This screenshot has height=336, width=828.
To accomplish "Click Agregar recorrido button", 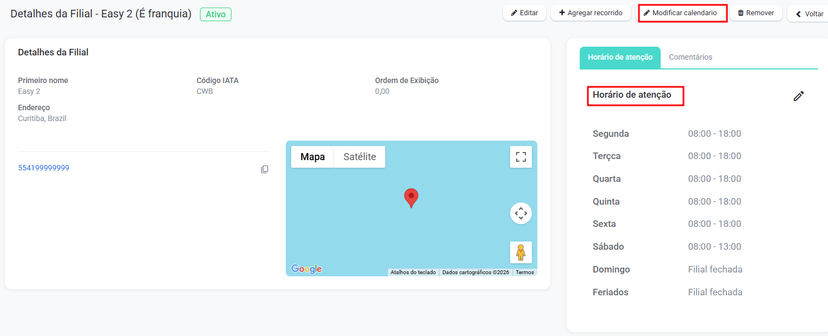I will [x=590, y=13].
